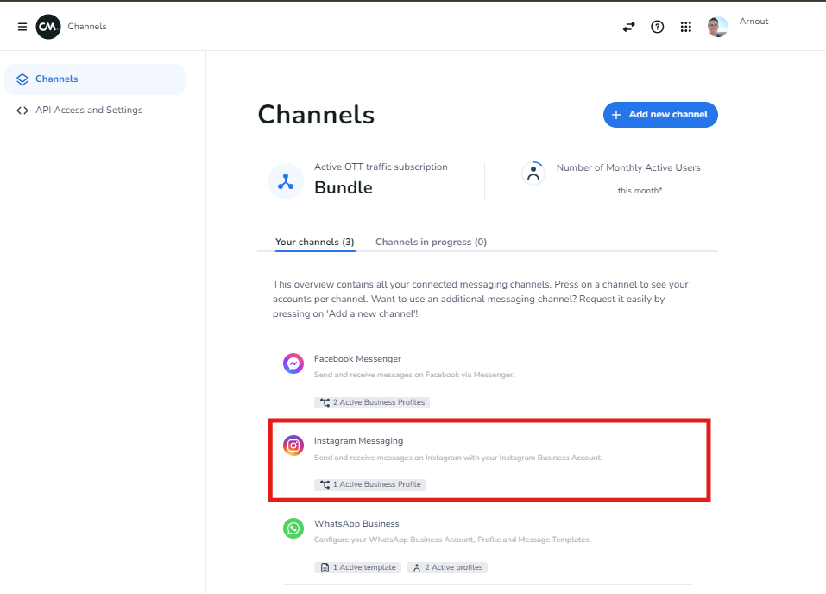The height and width of the screenshot is (594, 826).
Task: Open the hamburger navigation menu
Action: click(22, 27)
